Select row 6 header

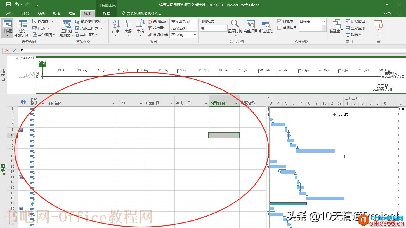(x=12, y=135)
